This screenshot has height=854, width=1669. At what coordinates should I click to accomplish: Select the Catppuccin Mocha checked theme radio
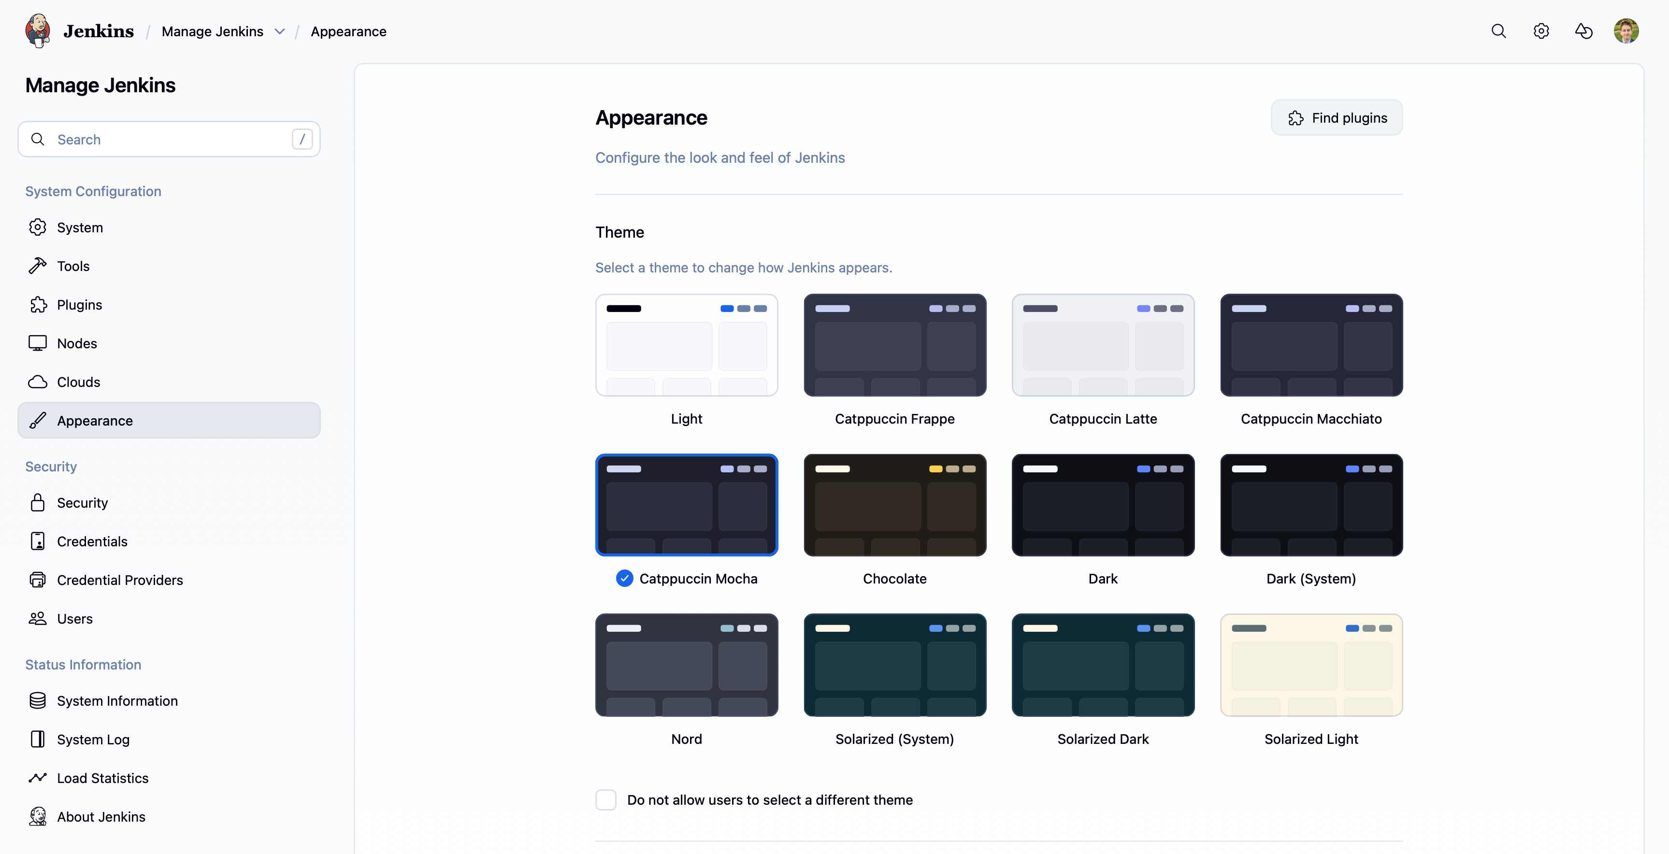point(624,578)
